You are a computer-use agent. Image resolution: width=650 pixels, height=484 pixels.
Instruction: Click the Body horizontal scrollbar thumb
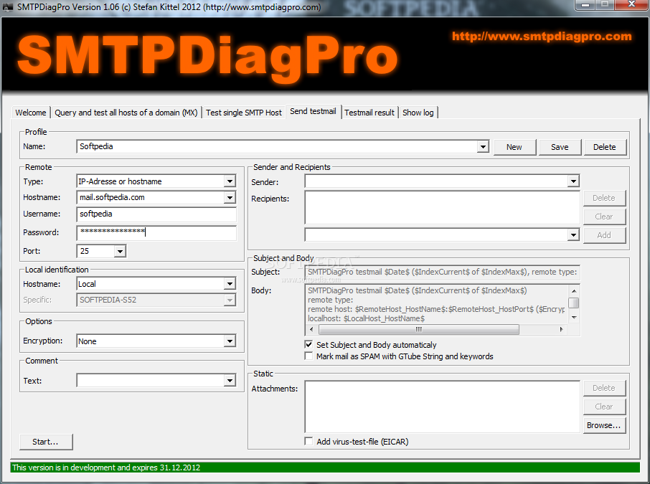pyautogui.click(x=419, y=329)
